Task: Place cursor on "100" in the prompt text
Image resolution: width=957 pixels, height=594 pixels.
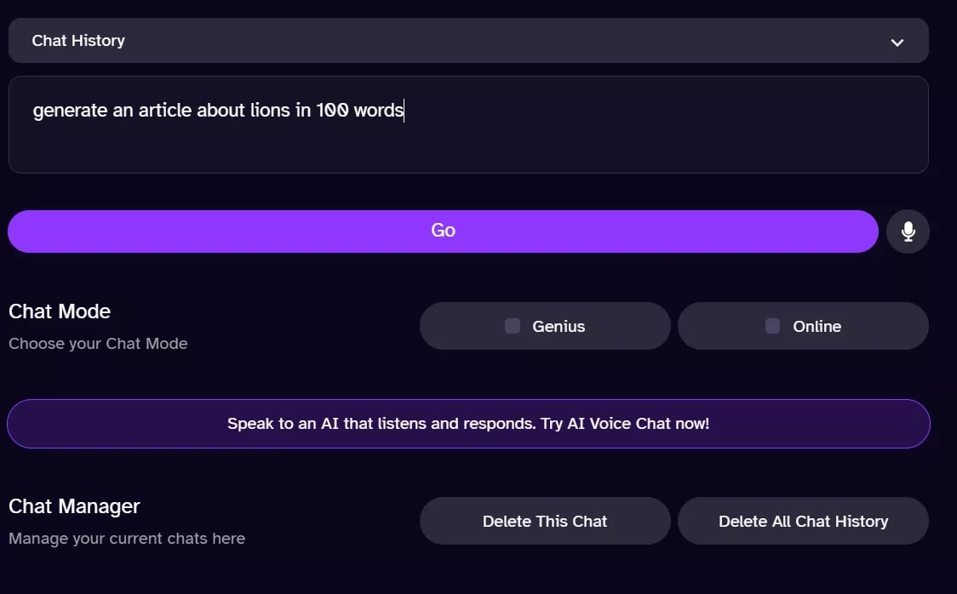Action: pyautogui.click(x=332, y=110)
